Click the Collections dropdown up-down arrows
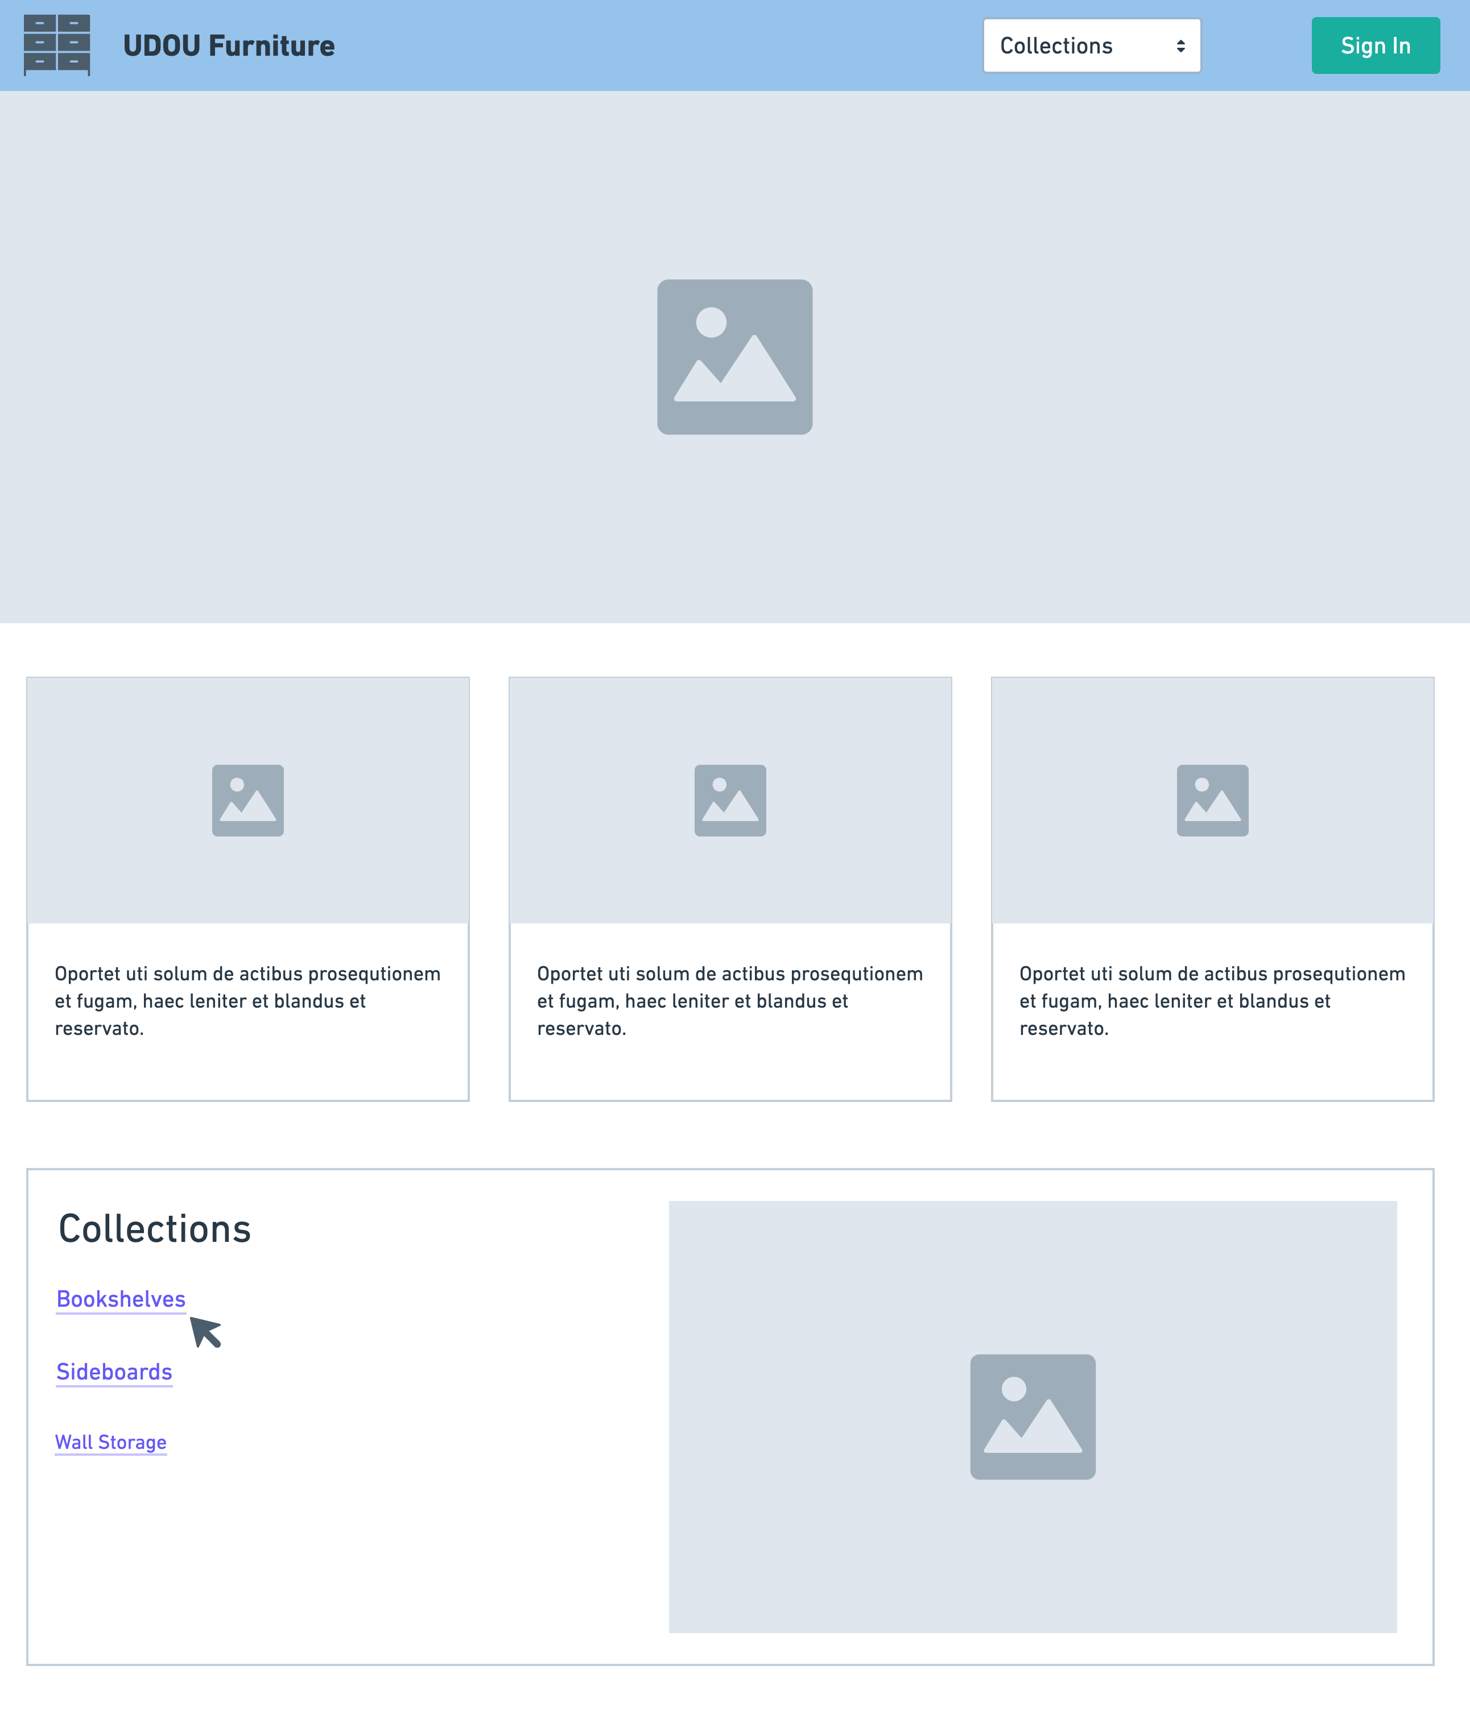 (x=1180, y=47)
